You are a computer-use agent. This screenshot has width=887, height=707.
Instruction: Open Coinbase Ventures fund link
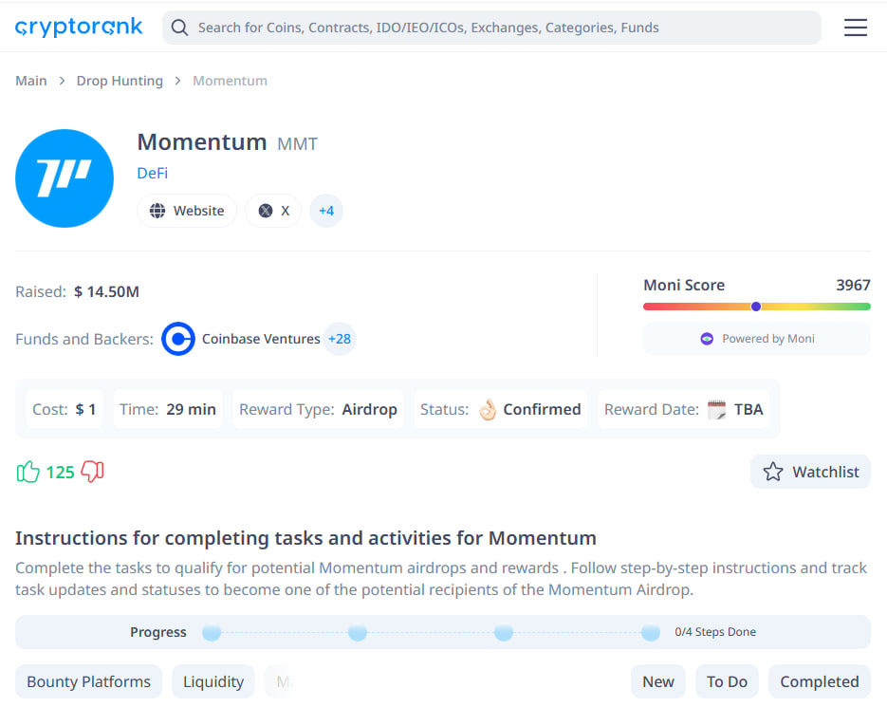point(261,339)
